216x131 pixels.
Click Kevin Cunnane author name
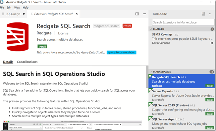click(161, 43)
